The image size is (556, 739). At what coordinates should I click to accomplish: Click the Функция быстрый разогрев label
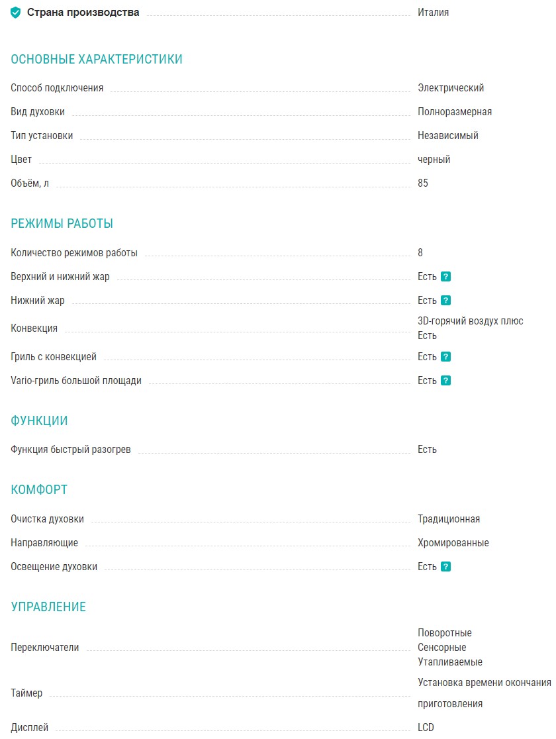(x=71, y=450)
